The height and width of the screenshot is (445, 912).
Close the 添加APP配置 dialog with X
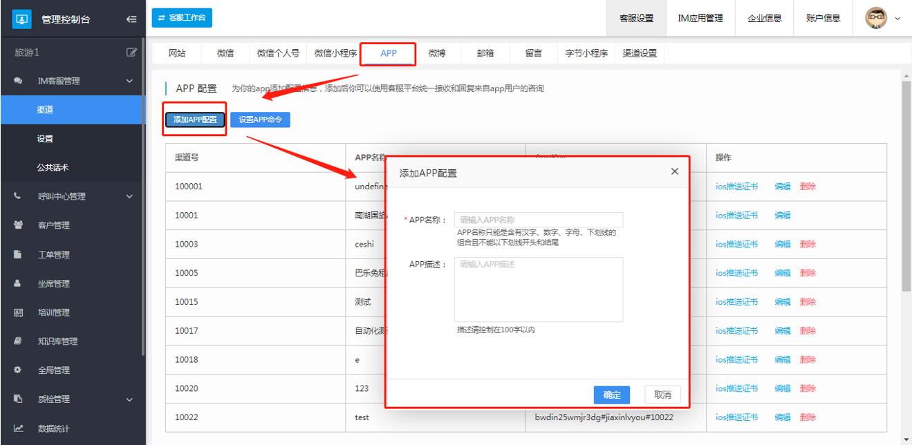click(x=675, y=171)
